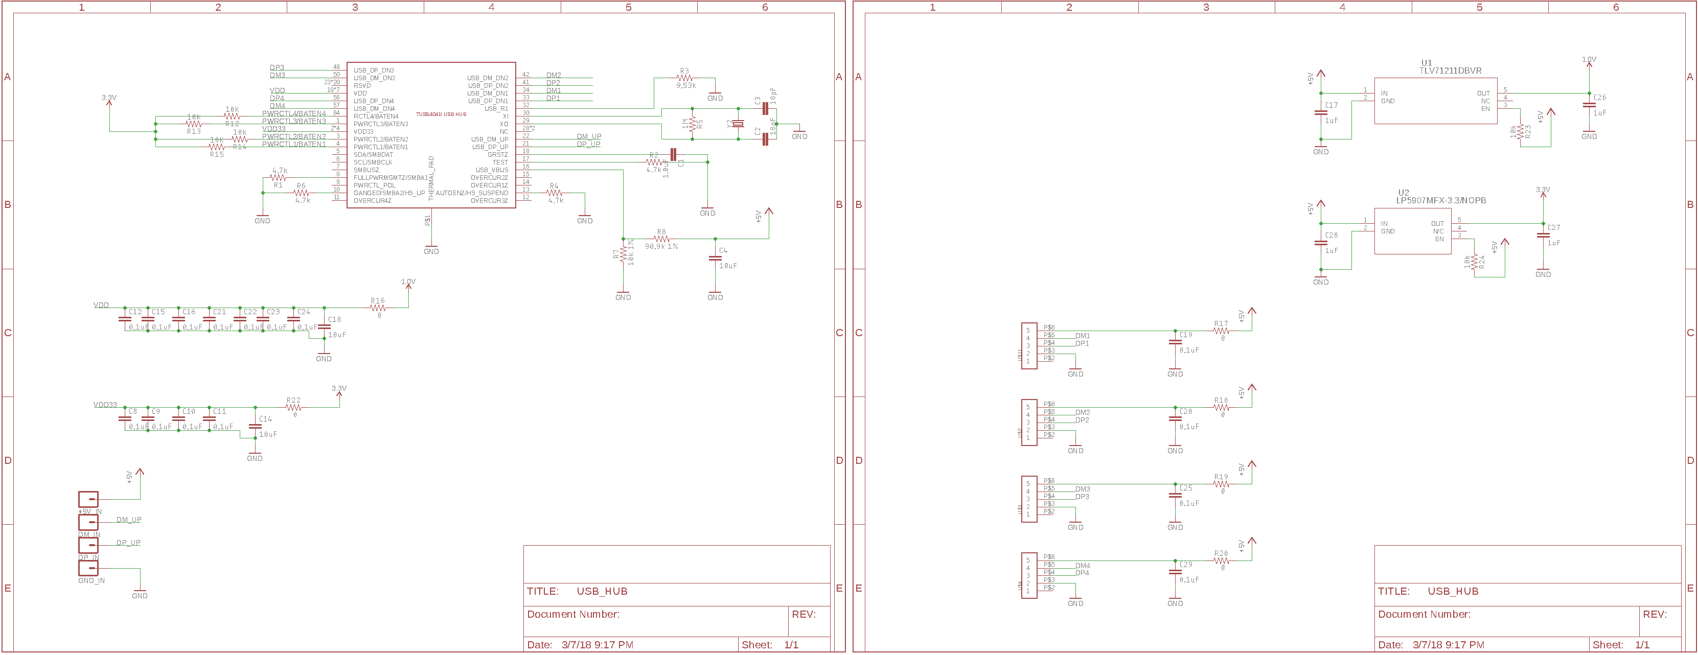Click resistor R16 near the 1.0V supply
Screen dimensions: 1698x655
377,308
